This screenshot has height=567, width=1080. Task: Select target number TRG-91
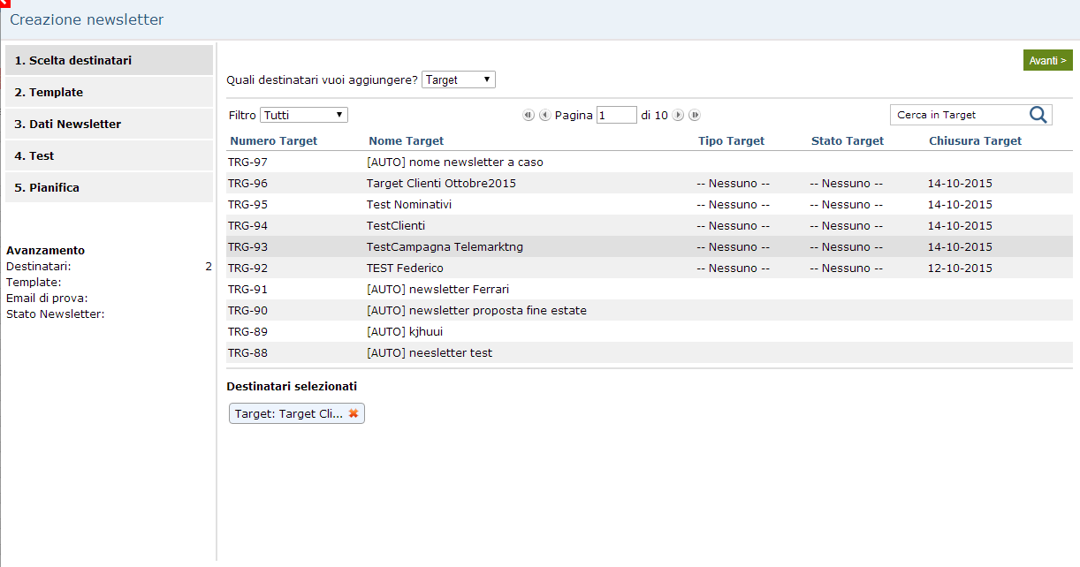(x=247, y=290)
